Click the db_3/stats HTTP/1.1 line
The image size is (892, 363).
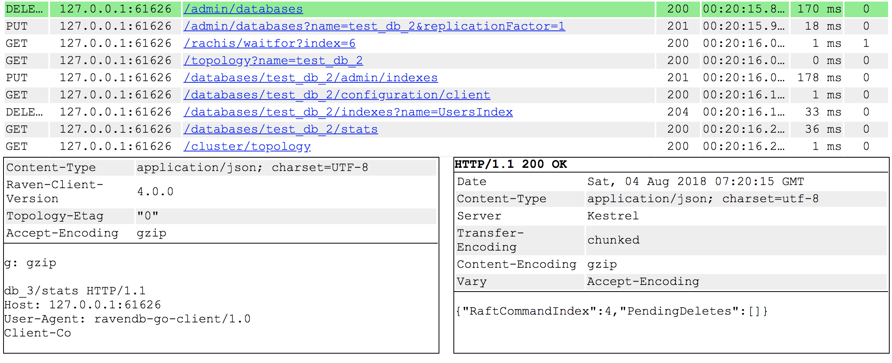(75, 291)
